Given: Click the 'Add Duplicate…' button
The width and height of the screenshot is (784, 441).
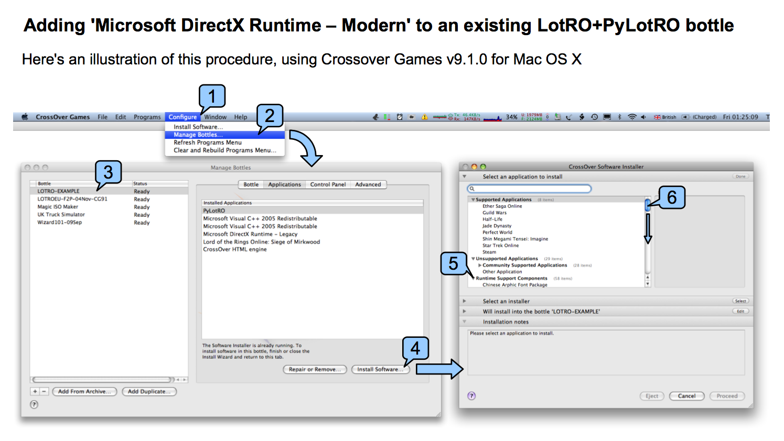Looking at the screenshot, I should (x=149, y=391).
